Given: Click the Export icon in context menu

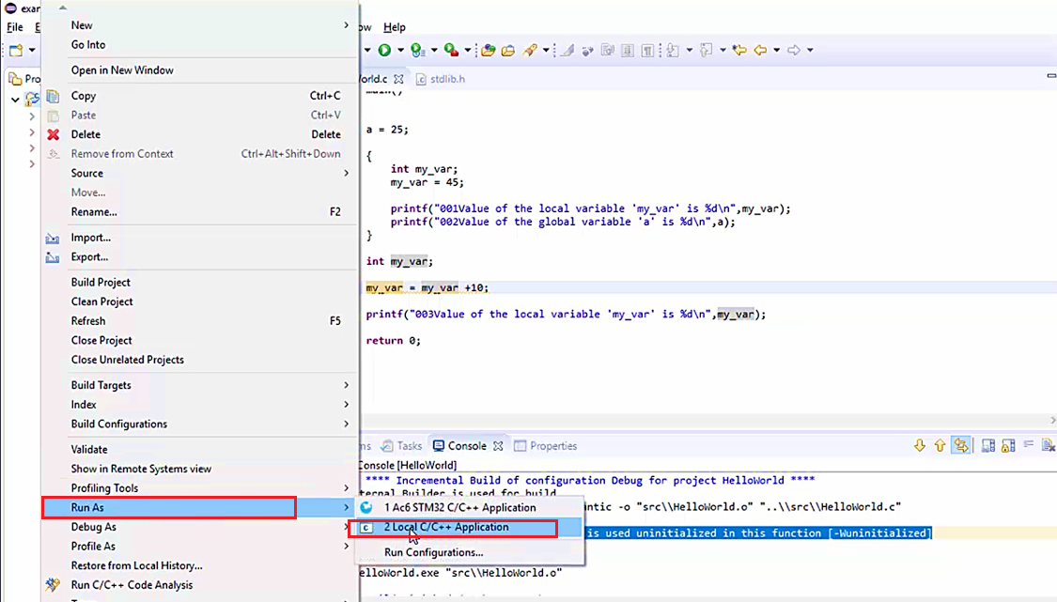Looking at the screenshot, I should click(x=53, y=256).
